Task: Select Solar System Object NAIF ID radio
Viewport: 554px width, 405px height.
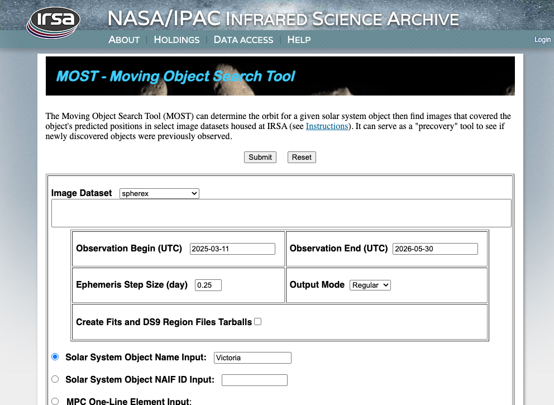Action: click(55, 379)
